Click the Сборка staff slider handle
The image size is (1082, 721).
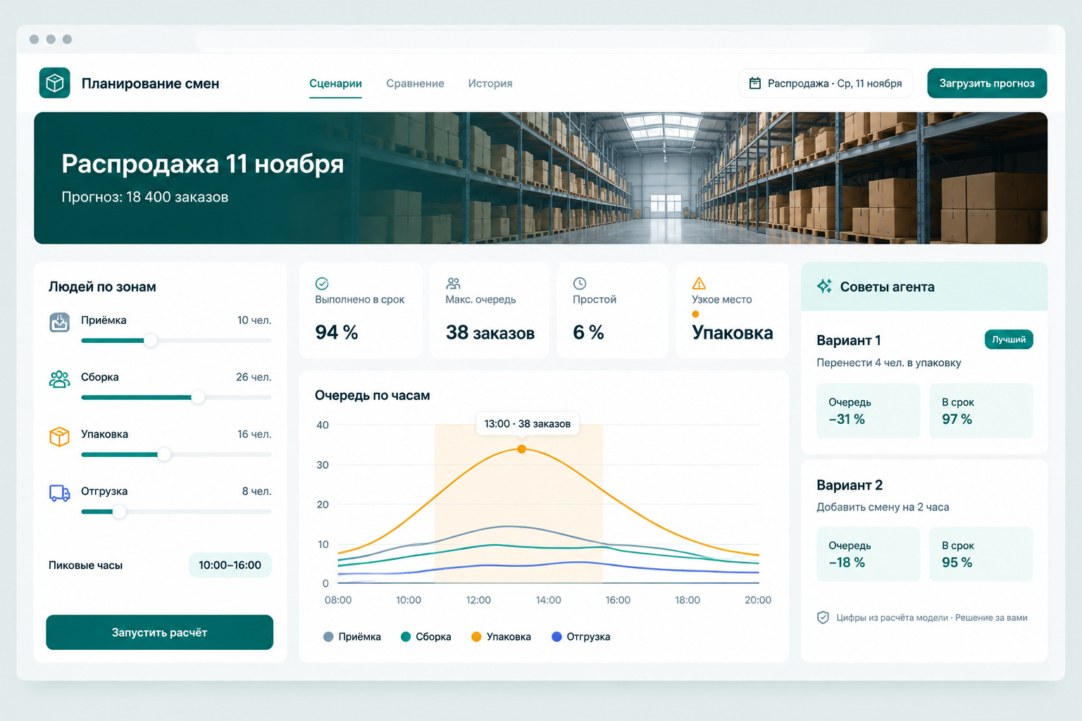tap(198, 397)
